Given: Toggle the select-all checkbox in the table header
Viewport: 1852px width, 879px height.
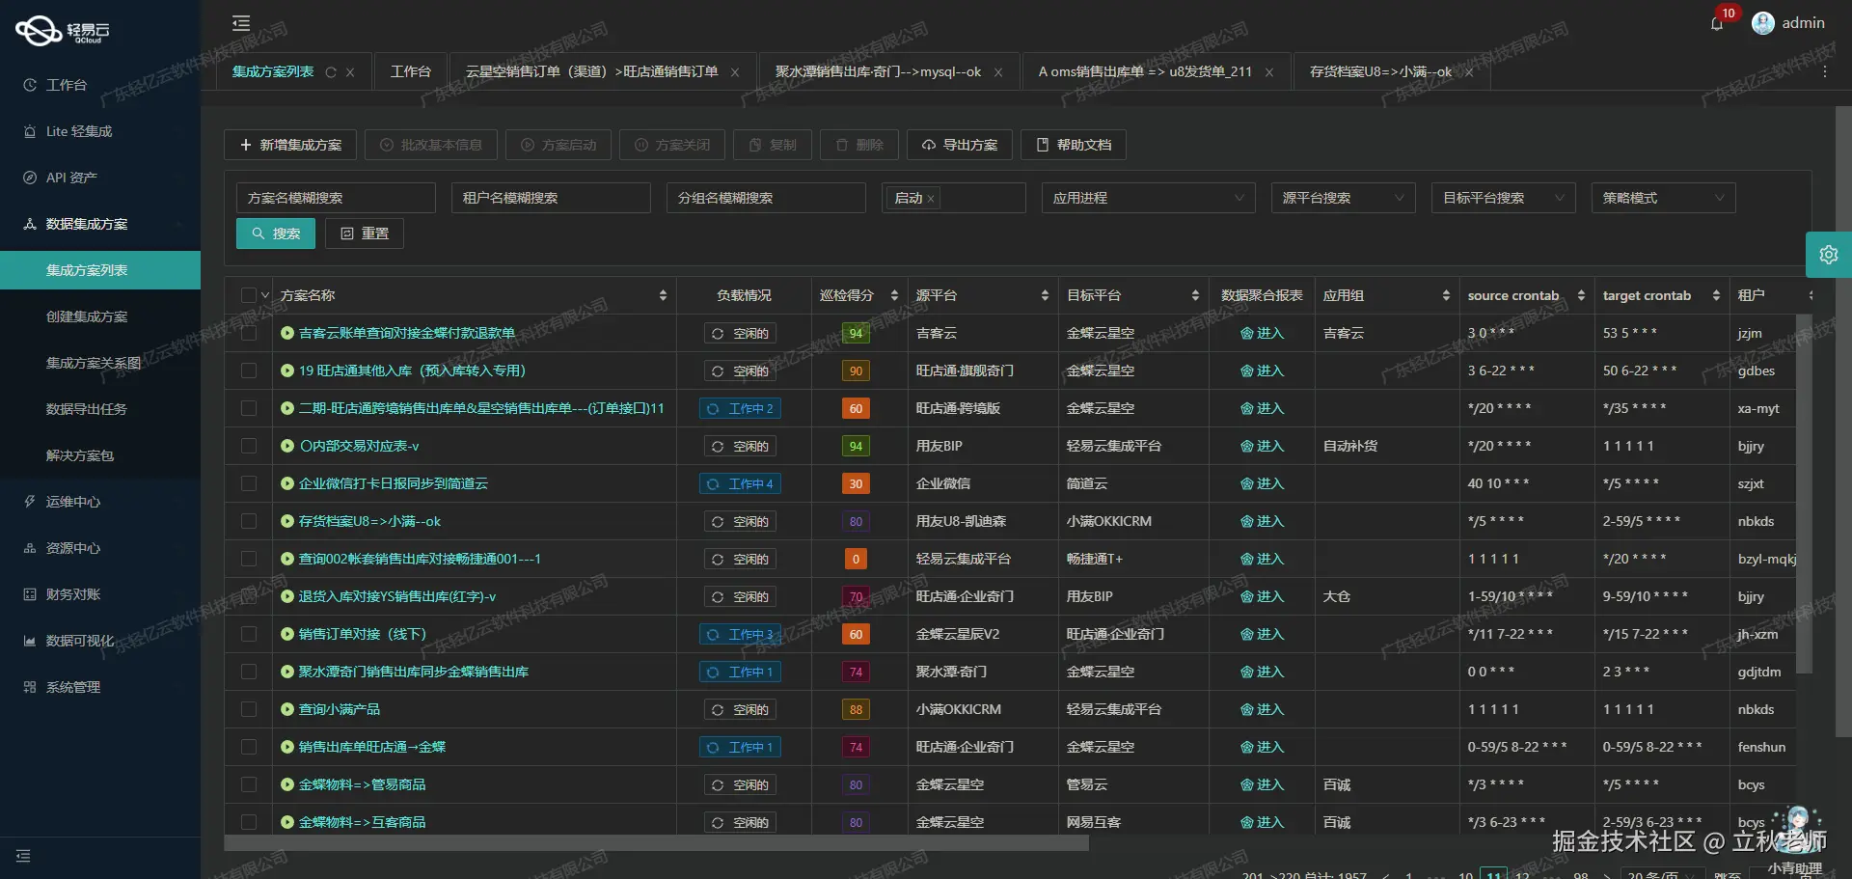Looking at the screenshot, I should (x=249, y=294).
